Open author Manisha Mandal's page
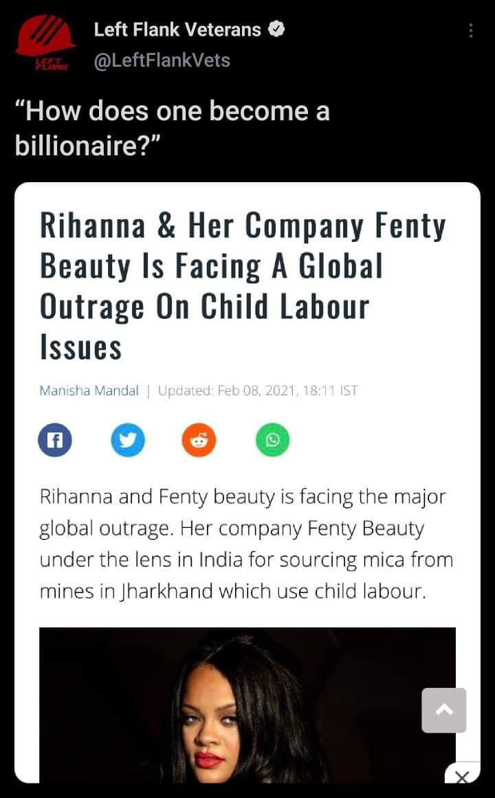 (x=89, y=391)
